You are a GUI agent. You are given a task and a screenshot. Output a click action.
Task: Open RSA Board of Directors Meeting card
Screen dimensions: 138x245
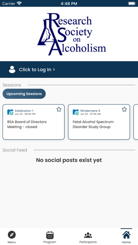coord(33,122)
